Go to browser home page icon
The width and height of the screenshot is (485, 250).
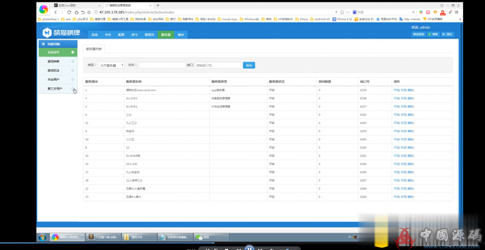[76, 12]
